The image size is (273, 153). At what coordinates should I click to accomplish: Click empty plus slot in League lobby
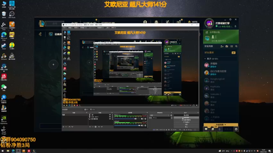pos(54,65)
